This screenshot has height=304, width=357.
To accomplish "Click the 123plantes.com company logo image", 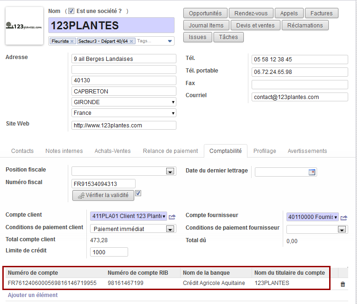I will coord(24,26).
